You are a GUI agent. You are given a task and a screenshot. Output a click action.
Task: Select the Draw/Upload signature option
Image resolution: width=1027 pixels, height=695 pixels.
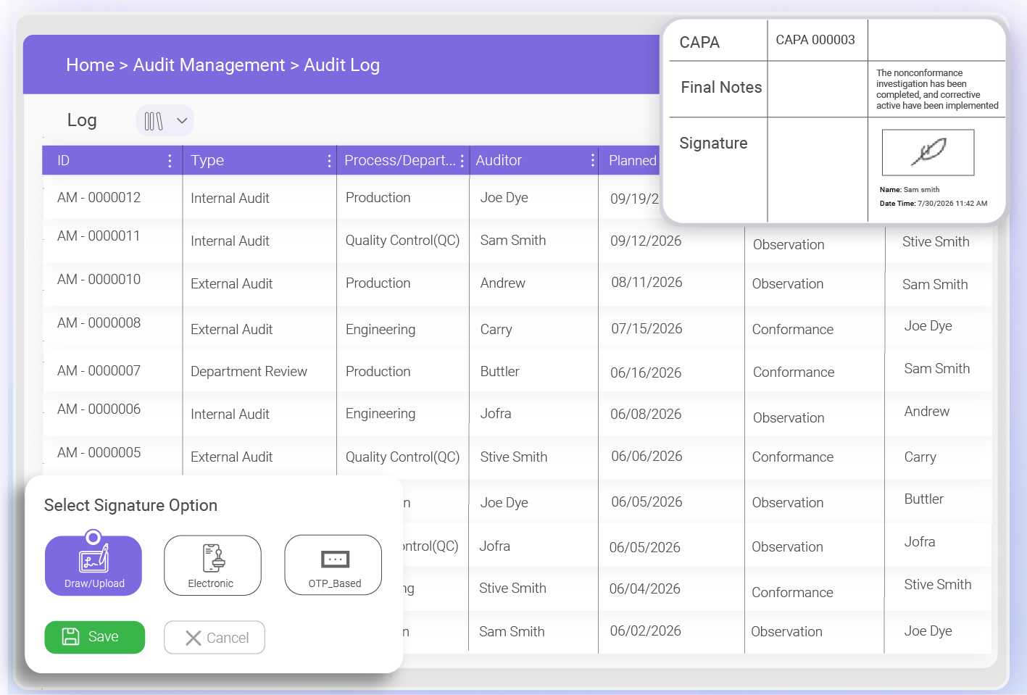coord(93,565)
